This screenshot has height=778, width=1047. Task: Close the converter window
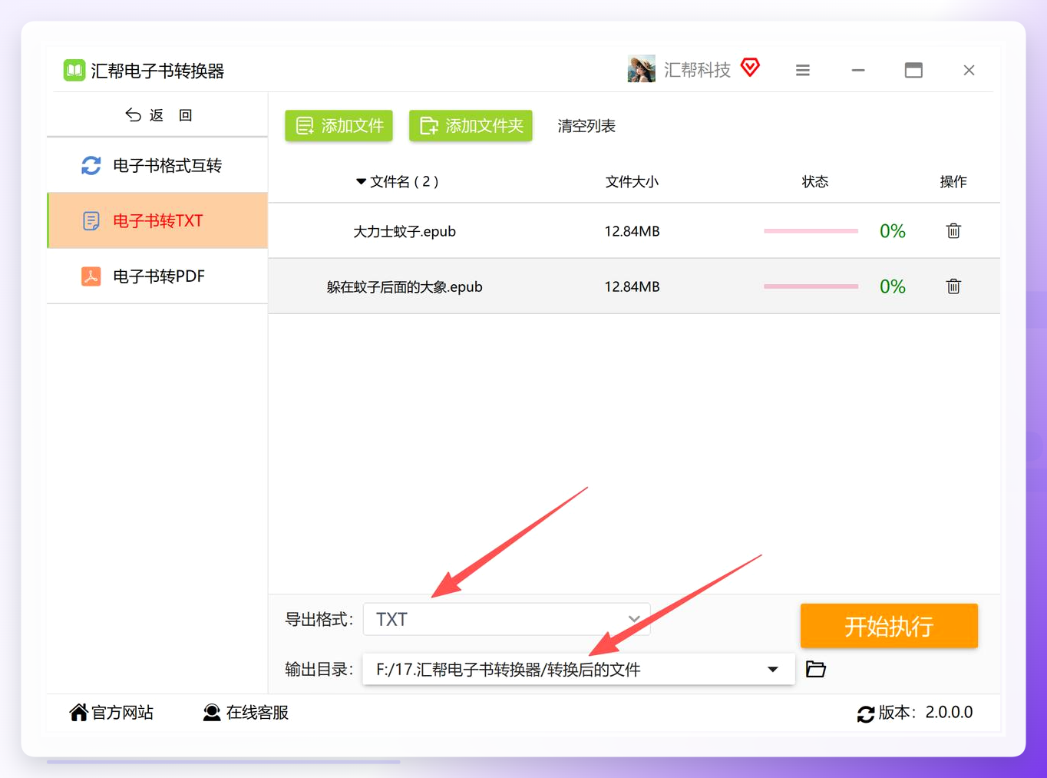[x=969, y=71]
